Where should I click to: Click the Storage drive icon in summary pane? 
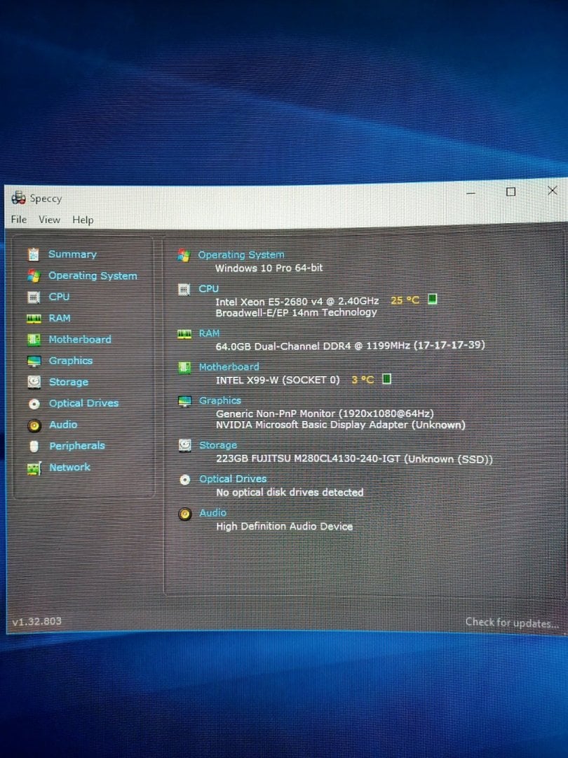pyautogui.click(x=184, y=445)
